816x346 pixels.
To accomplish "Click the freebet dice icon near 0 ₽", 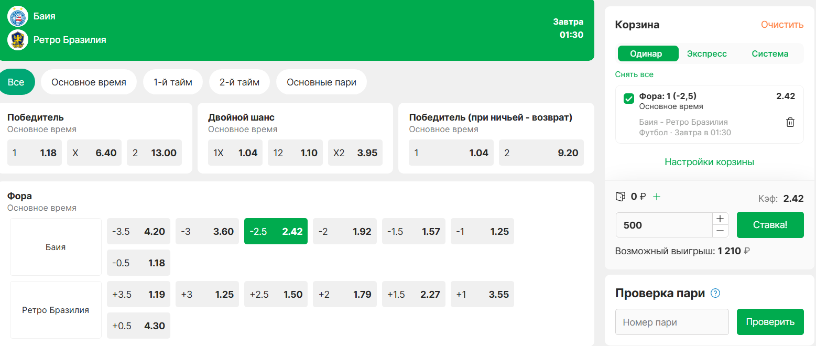I will (x=621, y=197).
